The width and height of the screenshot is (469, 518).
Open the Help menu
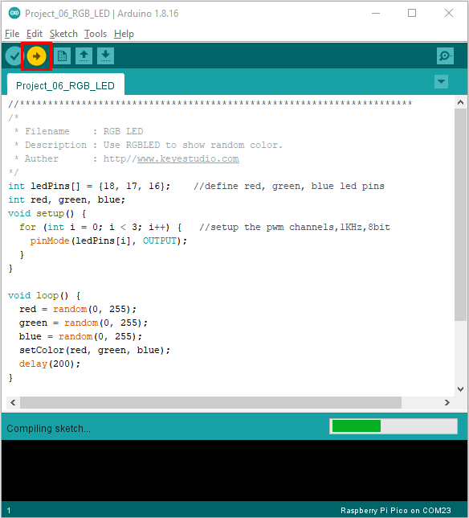tap(124, 34)
